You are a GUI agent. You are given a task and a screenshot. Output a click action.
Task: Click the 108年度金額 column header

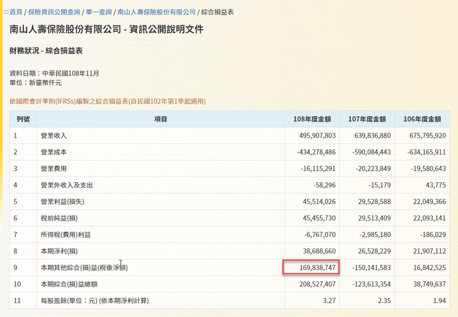coord(312,119)
